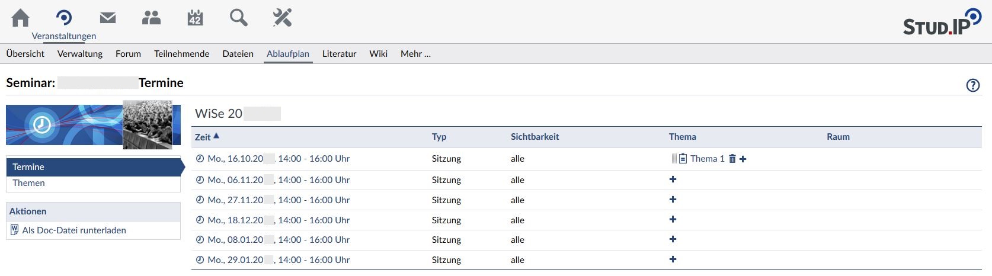Open the community people icon

(x=151, y=18)
